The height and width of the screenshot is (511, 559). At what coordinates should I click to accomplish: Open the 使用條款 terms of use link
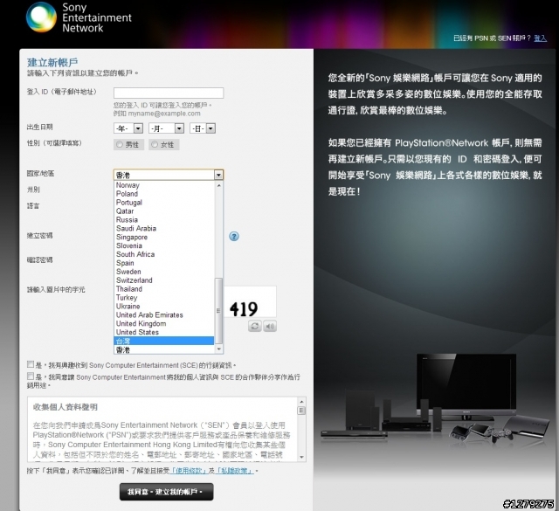point(189,471)
